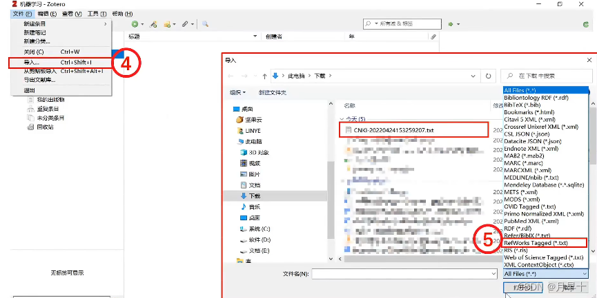Viewport: 597px width, 298px height.
Task: Open the 工具 (T) menu
Action: click(97, 14)
